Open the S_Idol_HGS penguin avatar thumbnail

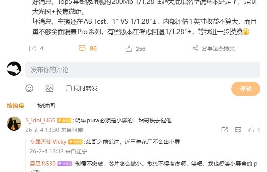(14, 124)
